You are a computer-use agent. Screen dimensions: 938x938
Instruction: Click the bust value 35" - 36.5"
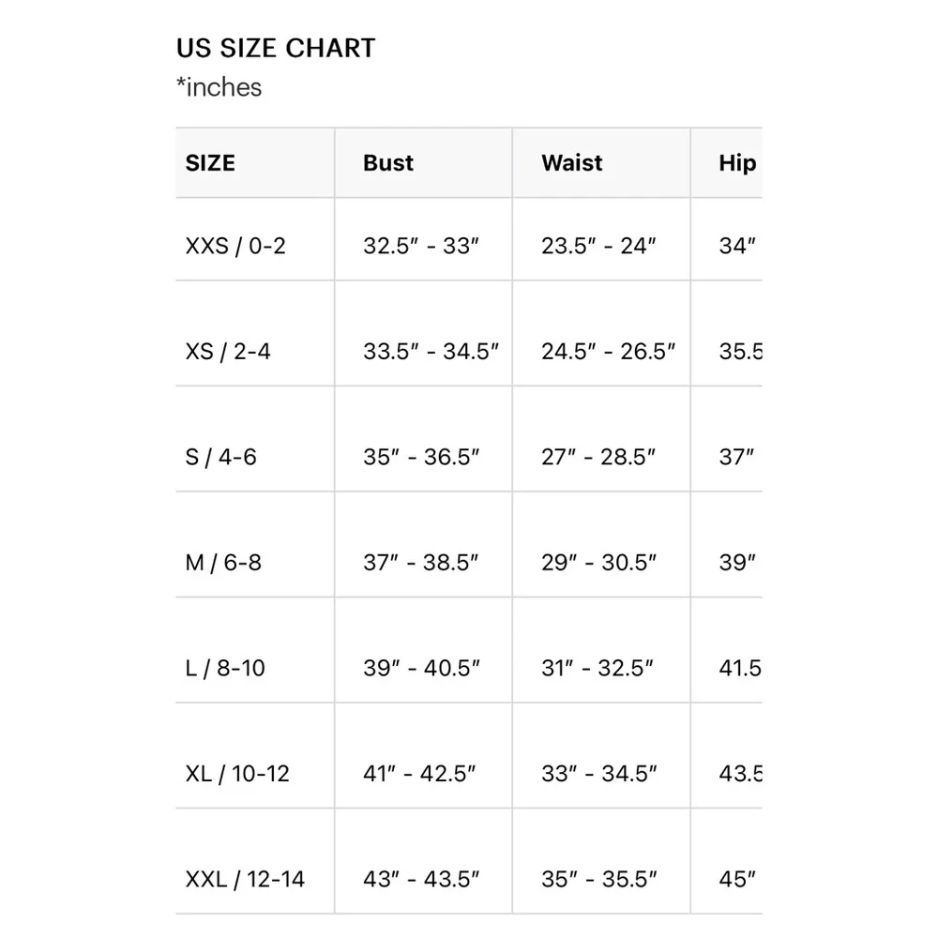click(421, 457)
